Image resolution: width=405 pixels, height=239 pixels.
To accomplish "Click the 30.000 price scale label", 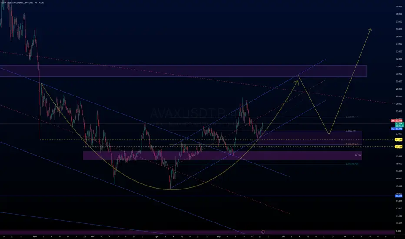I will pos(399,74).
